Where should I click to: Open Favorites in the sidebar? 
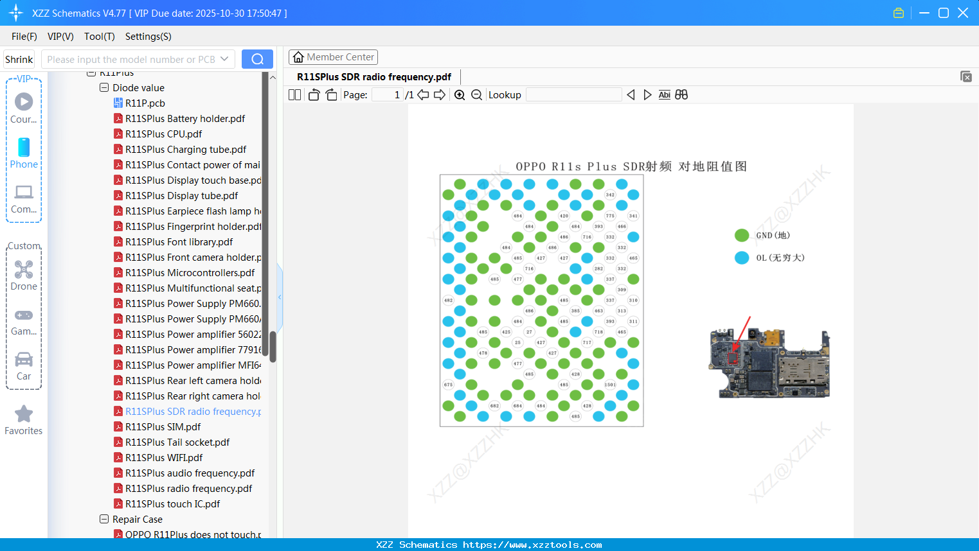coord(24,421)
